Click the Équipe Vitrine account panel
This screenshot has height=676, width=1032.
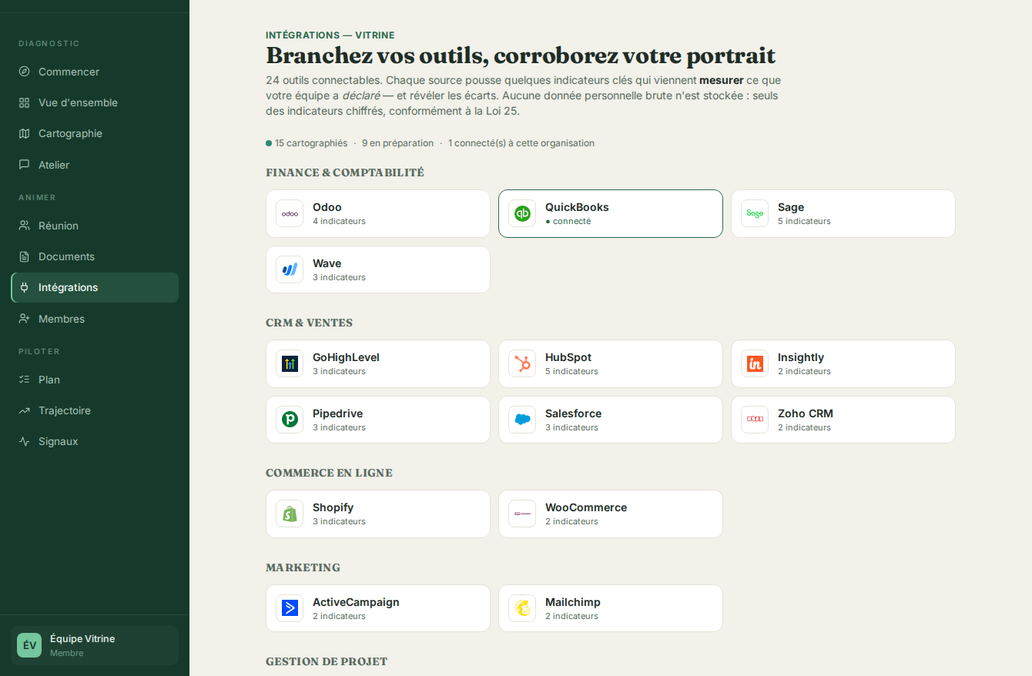coord(95,645)
